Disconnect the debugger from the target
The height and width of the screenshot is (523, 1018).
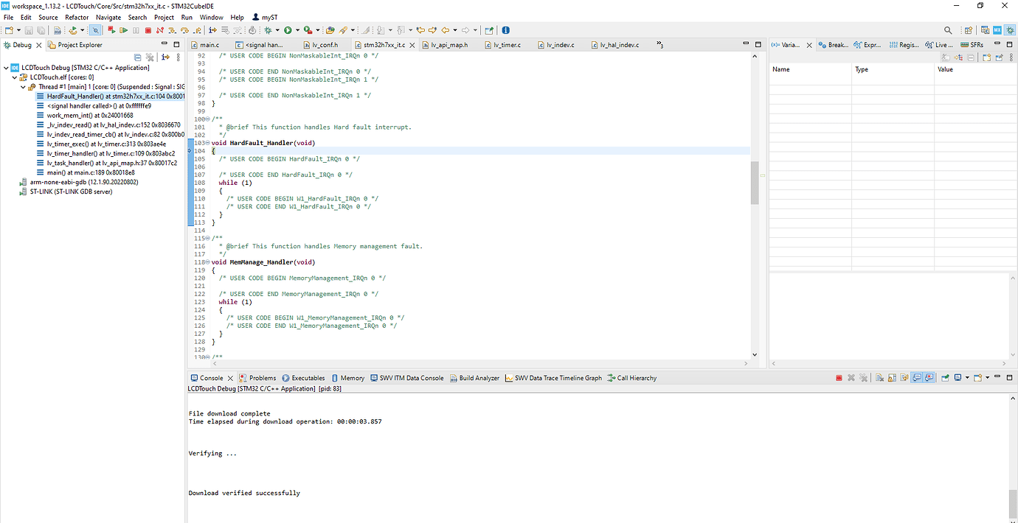click(x=161, y=30)
